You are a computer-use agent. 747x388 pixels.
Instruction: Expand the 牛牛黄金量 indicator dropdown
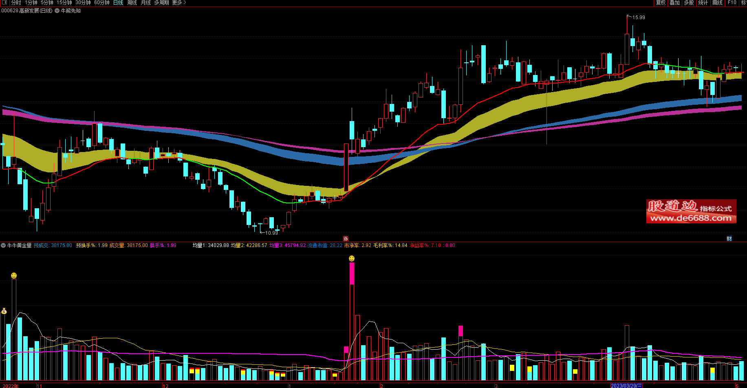(x=3, y=245)
